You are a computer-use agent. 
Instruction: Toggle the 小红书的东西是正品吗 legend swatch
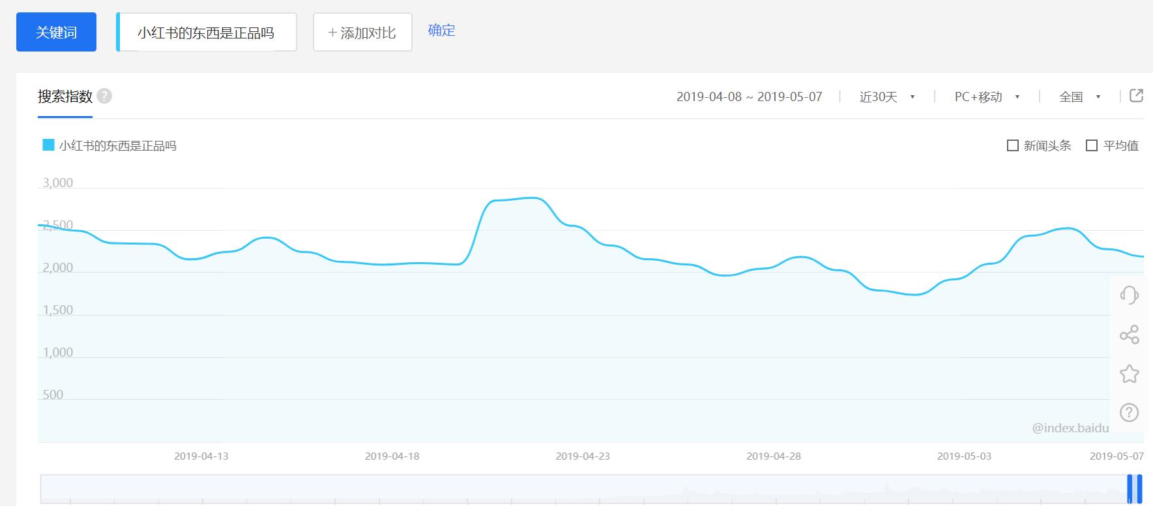pos(48,145)
